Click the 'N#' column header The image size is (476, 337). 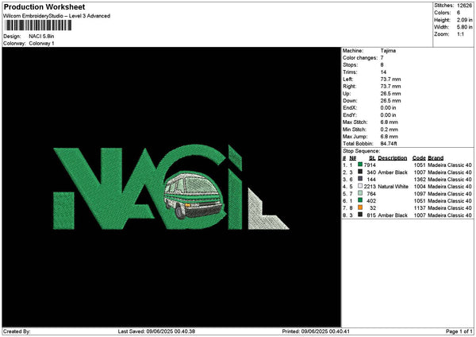click(352, 158)
